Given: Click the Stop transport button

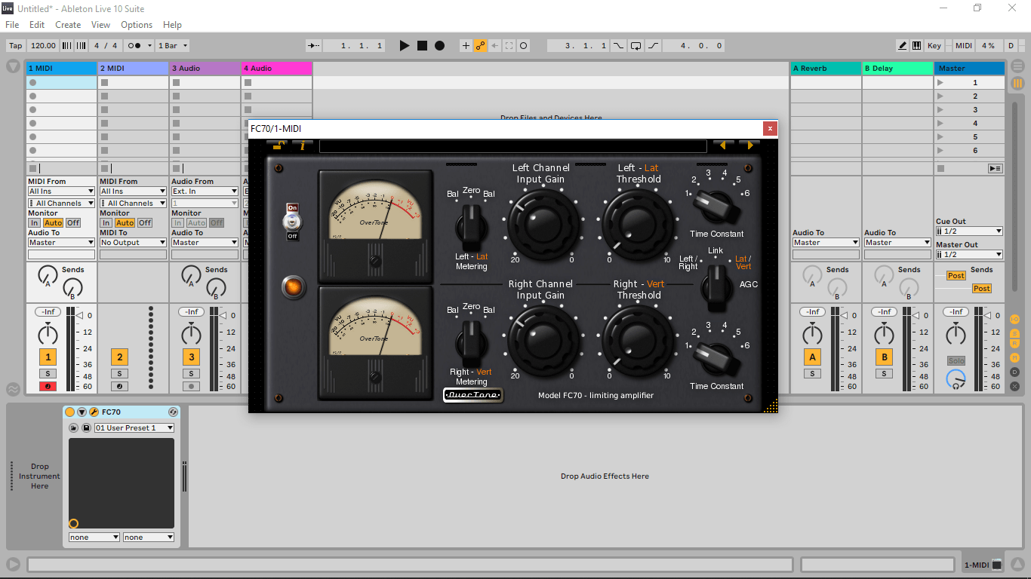Looking at the screenshot, I should pyautogui.click(x=423, y=46).
